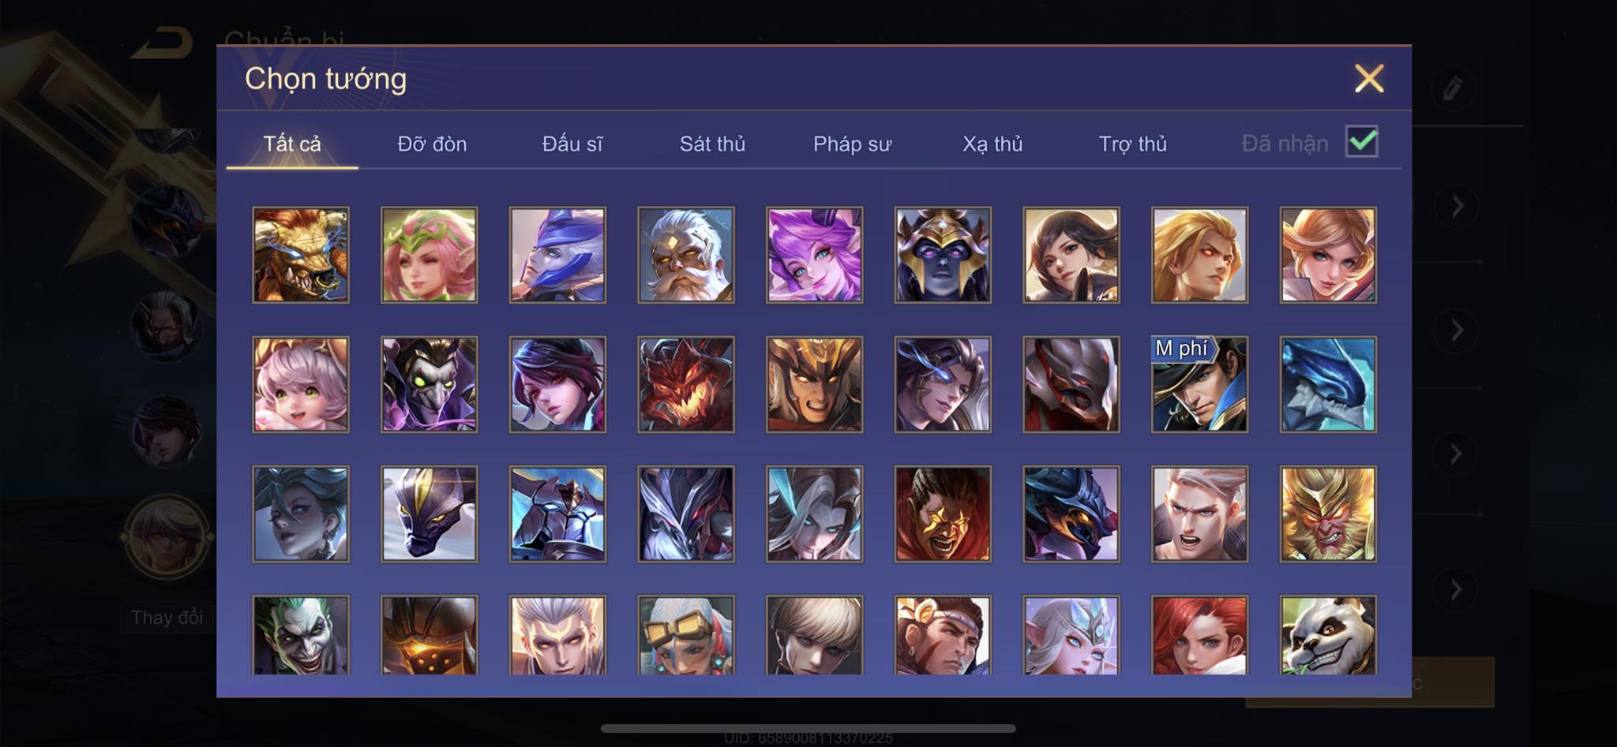Filter heroes by Sát thủ tab
This screenshot has height=747, width=1617.
[712, 144]
